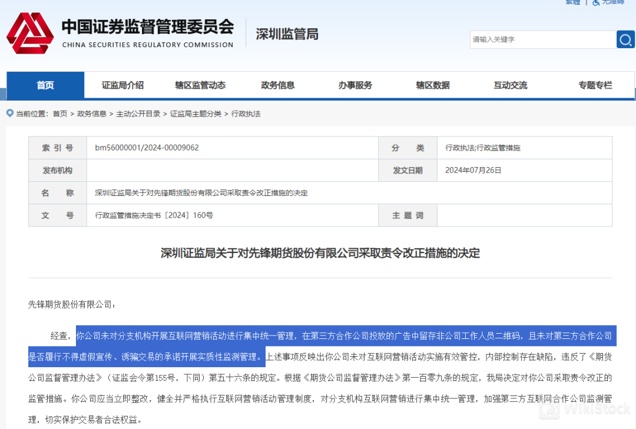Go to 政务信息 in the navigation bar
The image size is (636, 429).
pos(277,85)
